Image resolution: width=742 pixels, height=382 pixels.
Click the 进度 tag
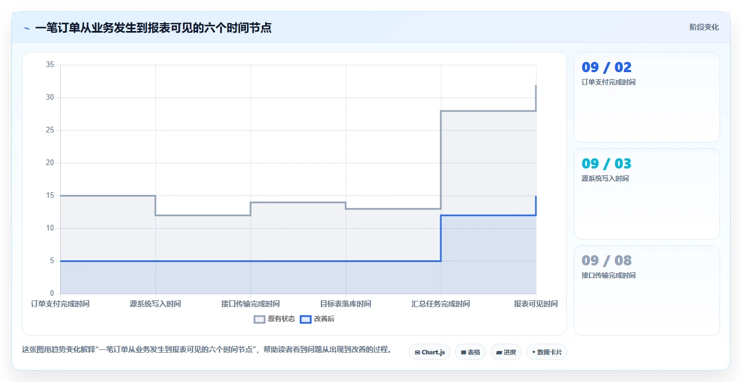click(506, 352)
